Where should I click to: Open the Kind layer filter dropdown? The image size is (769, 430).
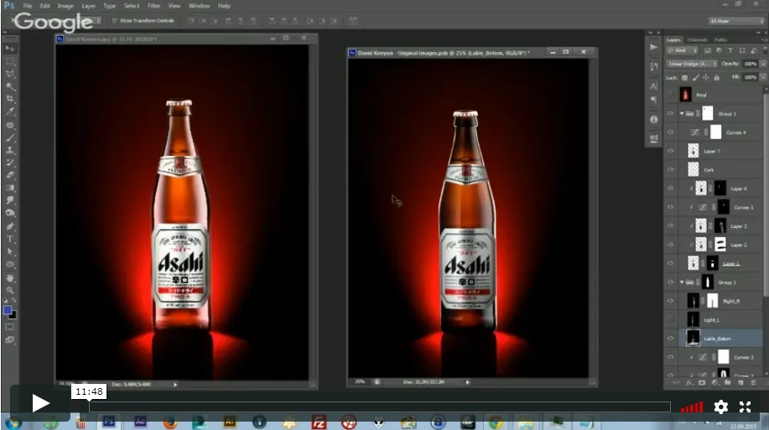682,50
